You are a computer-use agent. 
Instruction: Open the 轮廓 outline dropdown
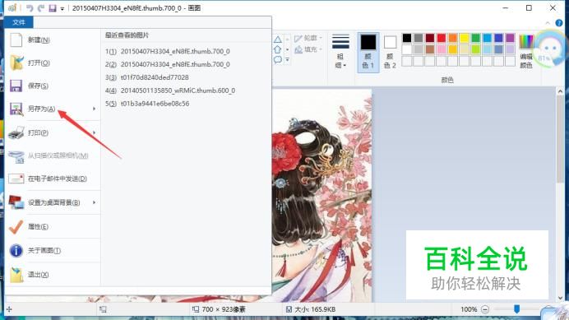click(x=308, y=38)
